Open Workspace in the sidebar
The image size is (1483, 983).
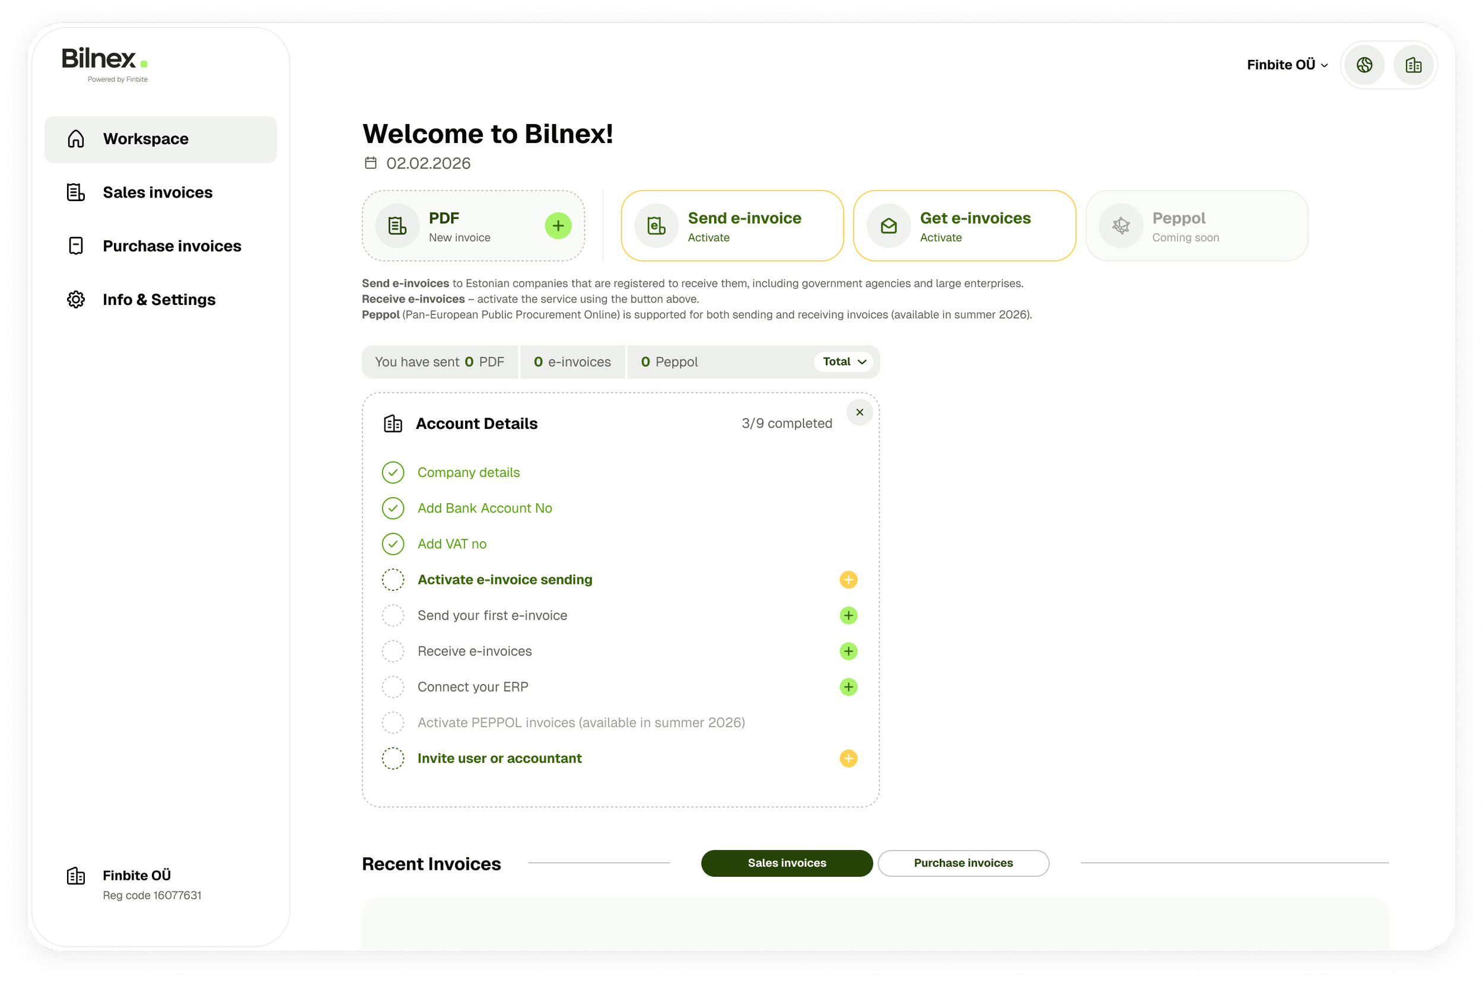pyautogui.click(x=160, y=139)
